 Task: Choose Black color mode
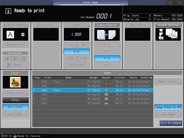pyautogui.click(x=16, y=100)
